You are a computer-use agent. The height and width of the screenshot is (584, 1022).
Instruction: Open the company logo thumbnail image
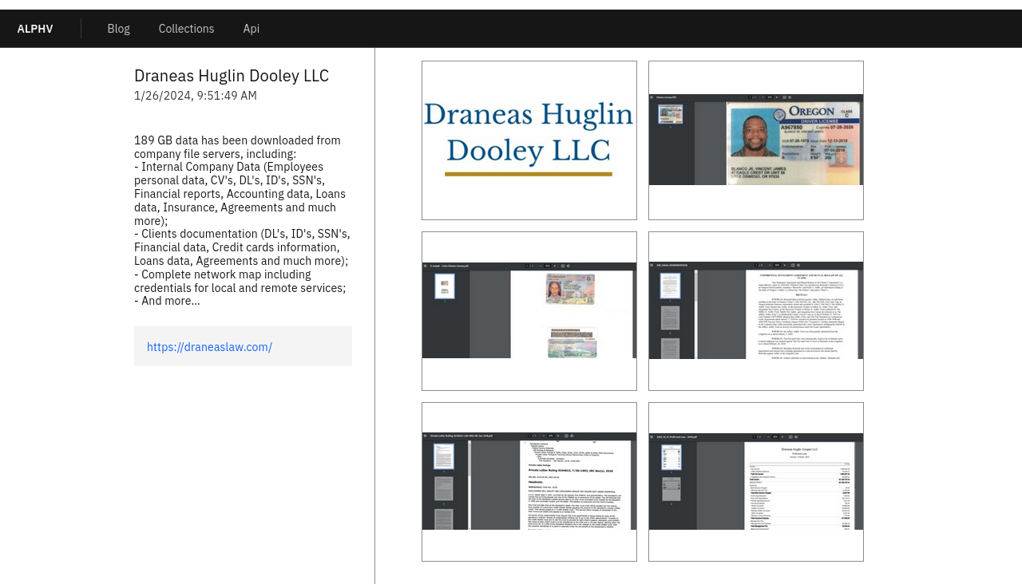click(x=529, y=140)
